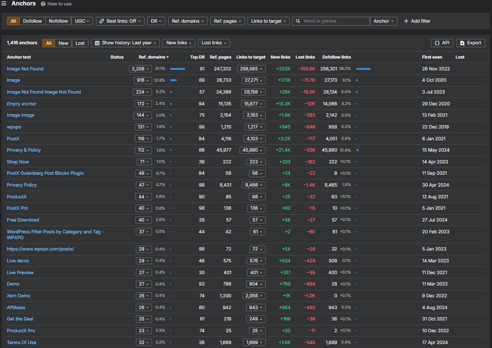The height and width of the screenshot is (348, 492).
Task: Switch to New anchors tab
Action: (63, 43)
